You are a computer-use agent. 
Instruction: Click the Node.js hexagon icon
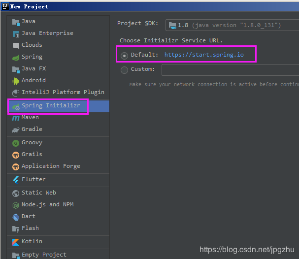16,205
